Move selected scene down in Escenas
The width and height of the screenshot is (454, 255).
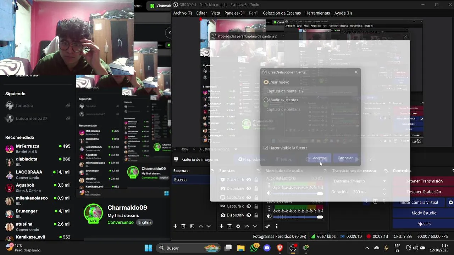[209, 226]
